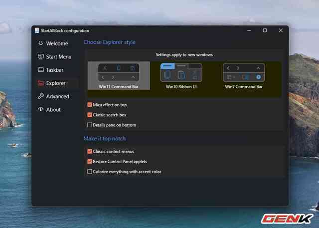
Task: Open the Welcome section
Action: pyautogui.click(x=57, y=43)
